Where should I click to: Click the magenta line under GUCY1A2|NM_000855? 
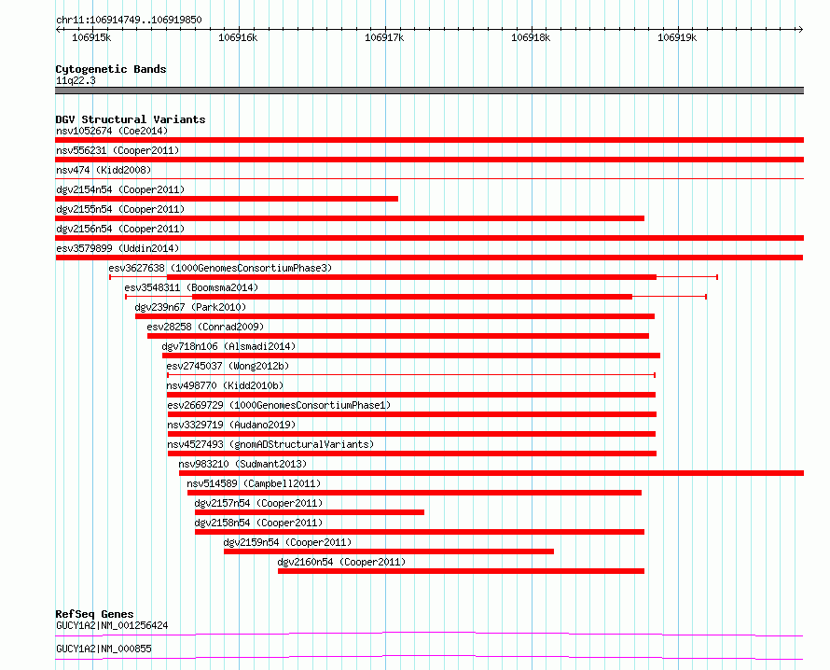[429, 657]
